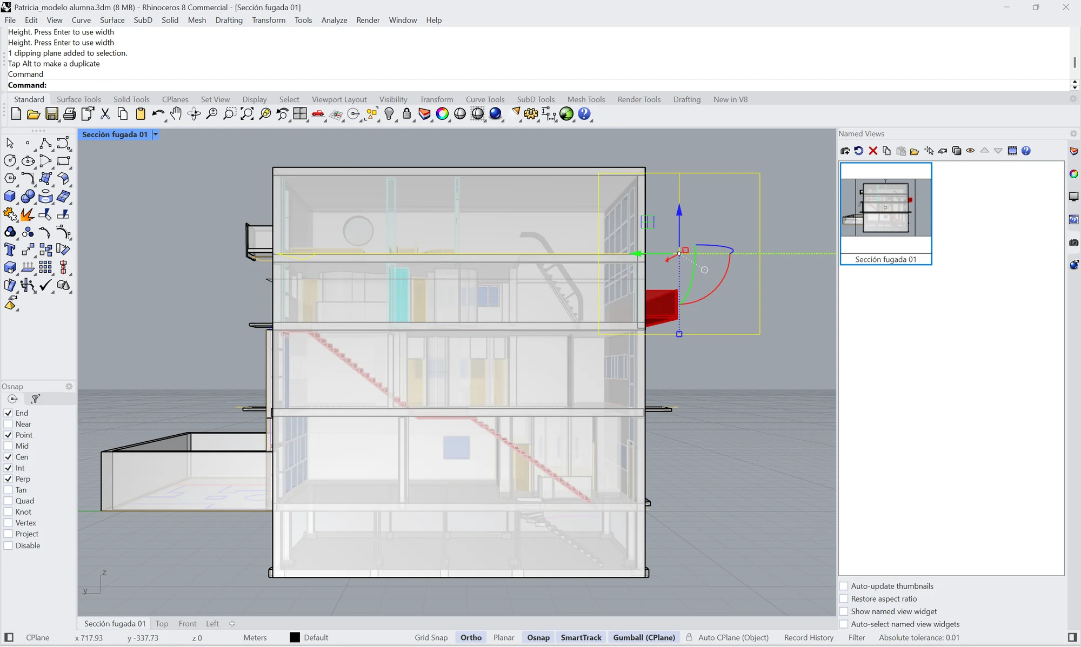Screen dimensions: 1081x647
Task: Open the Analyze menu
Action: point(334,20)
